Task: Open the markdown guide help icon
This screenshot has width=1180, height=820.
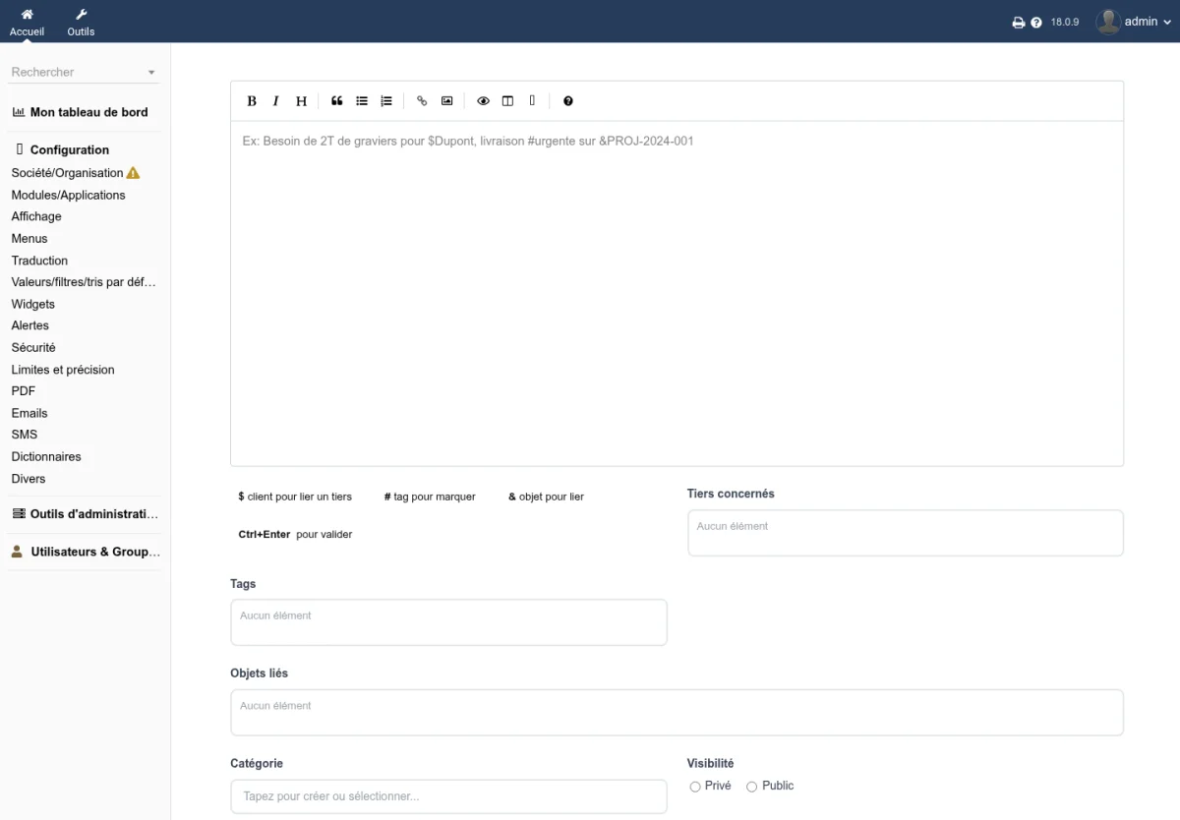Action: 568,101
